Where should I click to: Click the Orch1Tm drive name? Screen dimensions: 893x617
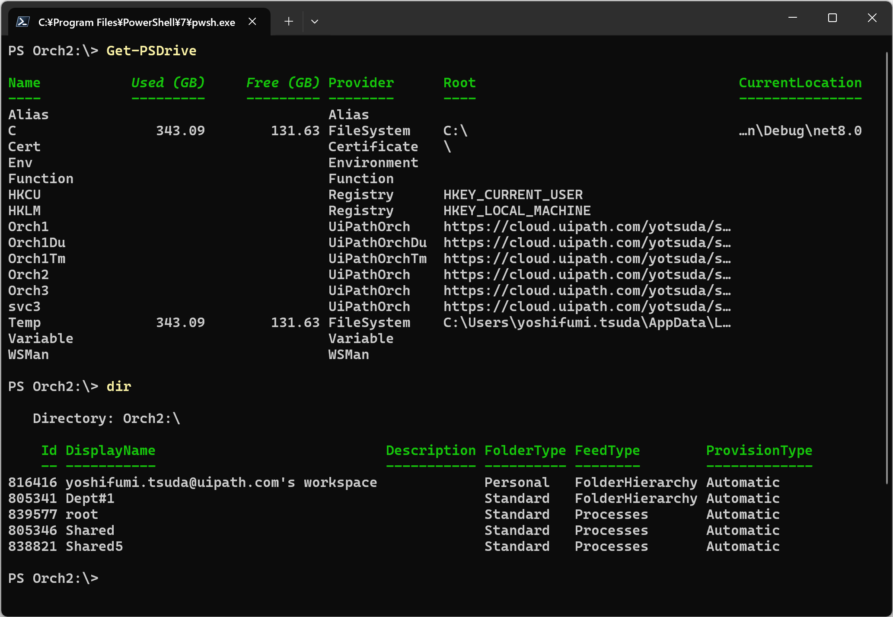coord(37,258)
